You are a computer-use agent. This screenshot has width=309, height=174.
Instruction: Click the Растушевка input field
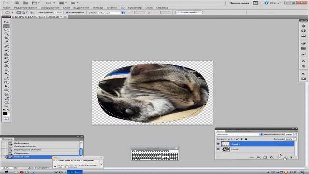(x=58, y=13)
